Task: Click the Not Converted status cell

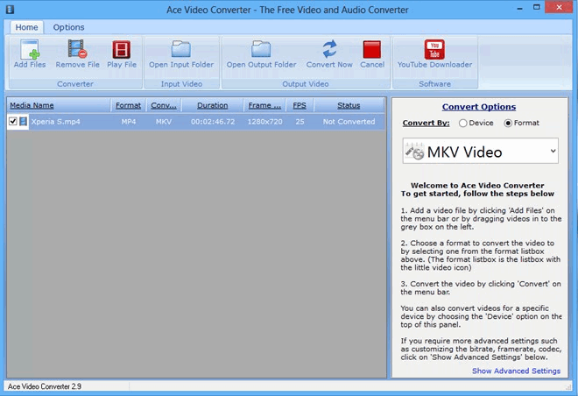Action: pyautogui.click(x=349, y=122)
